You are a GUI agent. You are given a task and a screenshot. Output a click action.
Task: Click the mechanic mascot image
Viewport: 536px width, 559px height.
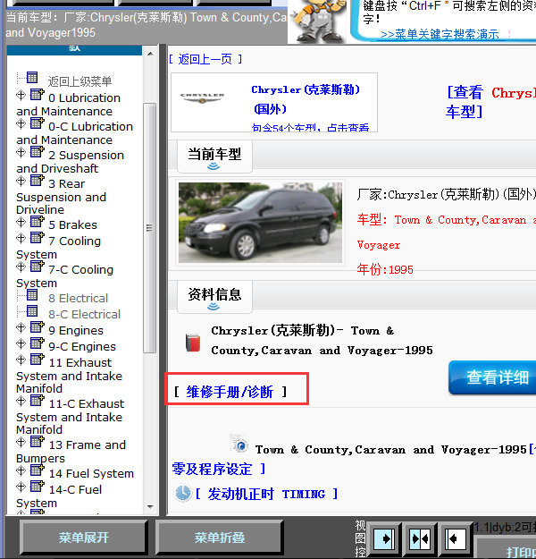[318, 21]
